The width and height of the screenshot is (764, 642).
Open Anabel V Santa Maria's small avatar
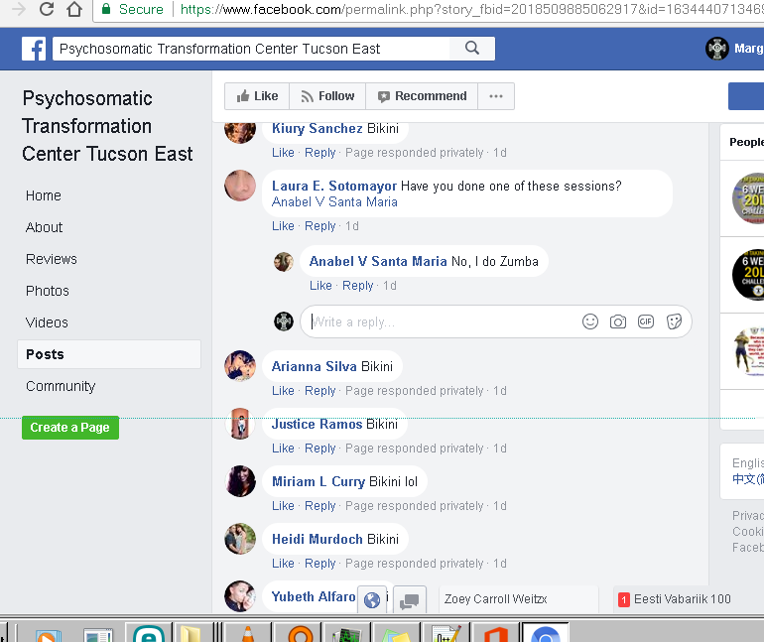(283, 262)
